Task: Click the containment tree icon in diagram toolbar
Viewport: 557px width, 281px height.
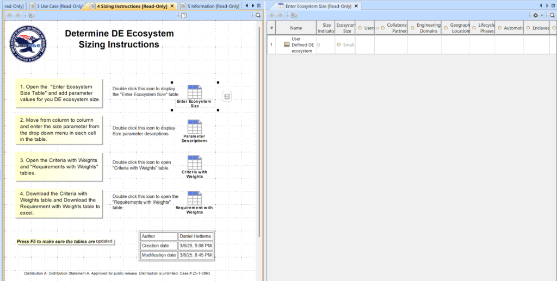Action: pos(32,15)
